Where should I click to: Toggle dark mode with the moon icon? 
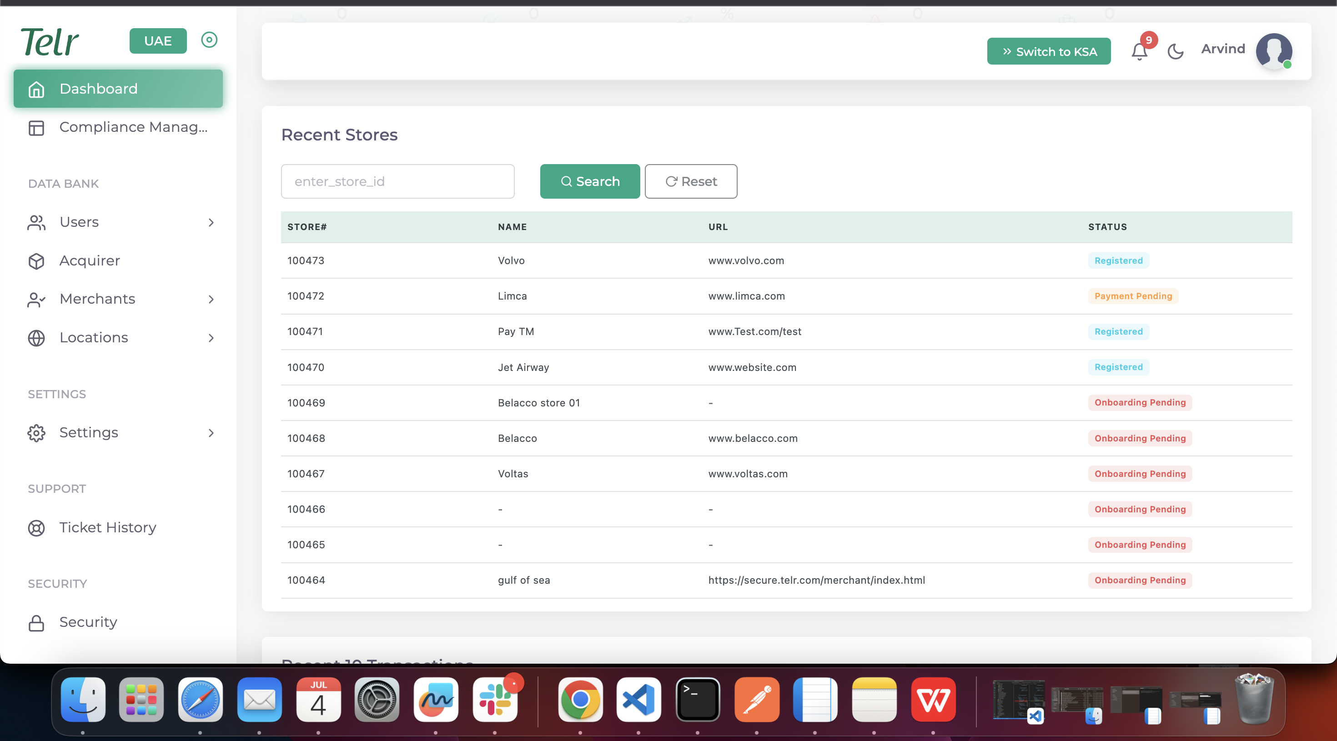pyautogui.click(x=1176, y=51)
